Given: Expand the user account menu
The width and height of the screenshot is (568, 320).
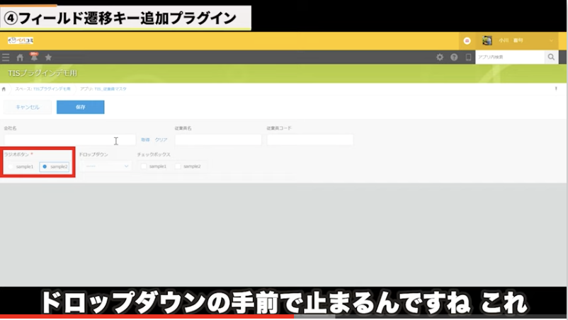Looking at the screenshot, I should click(x=552, y=41).
